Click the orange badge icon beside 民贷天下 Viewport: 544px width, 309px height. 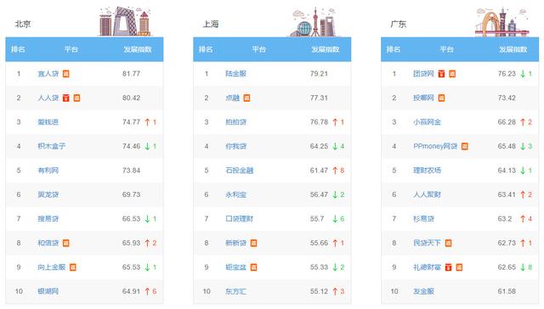pyautogui.click(x=448, y=243)
